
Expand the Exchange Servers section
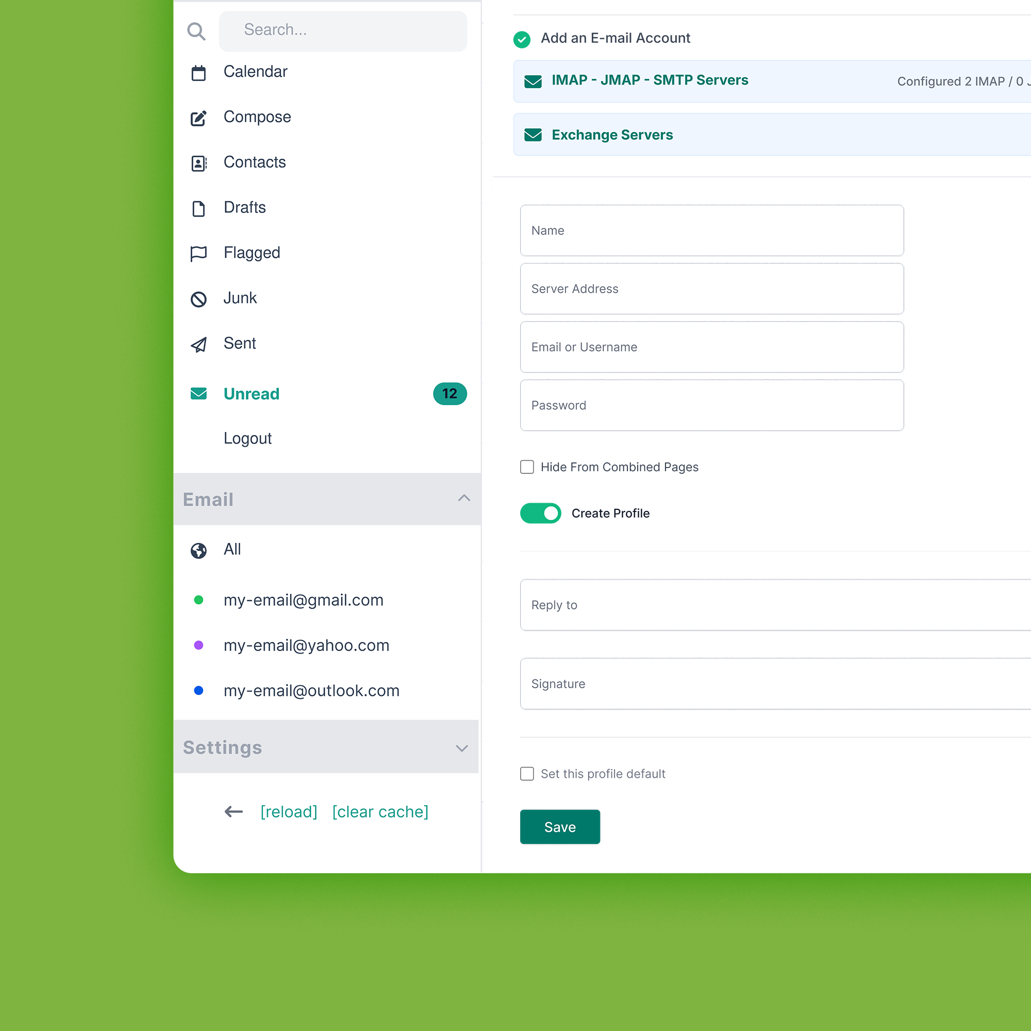[x=772, y=135]
